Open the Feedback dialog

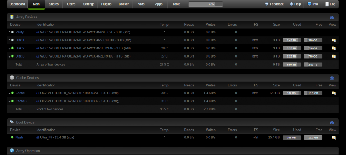(274, 4)
